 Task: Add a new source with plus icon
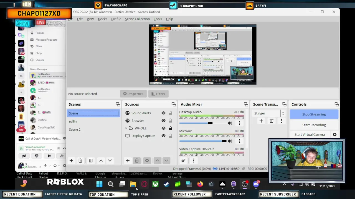[x=128, y=161]
